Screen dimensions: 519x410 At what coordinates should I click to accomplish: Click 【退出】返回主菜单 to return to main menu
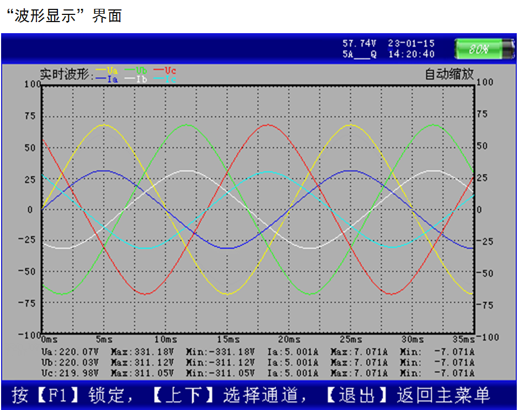pyautogui.click(x=406, y=395)
